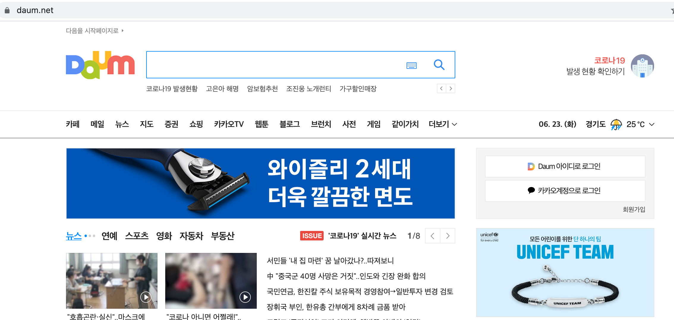The height and width of the screenshot is (320, 674).
Task: Open the UNICEF TEAM bracelet advertisement
Action: [565, 273]
